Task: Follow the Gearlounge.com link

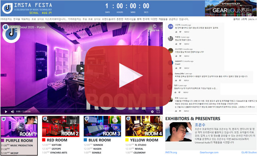Action: point(209,152)
